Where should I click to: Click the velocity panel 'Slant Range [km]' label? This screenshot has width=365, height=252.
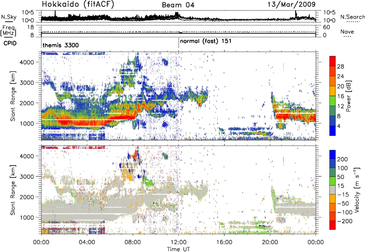[x=13, y=190]
